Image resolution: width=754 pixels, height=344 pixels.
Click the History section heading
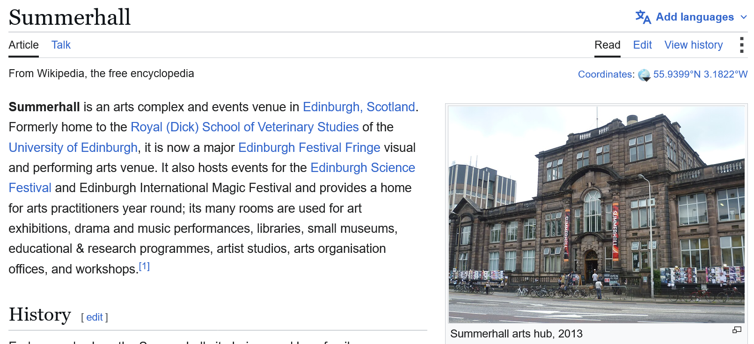pos(40,315)
